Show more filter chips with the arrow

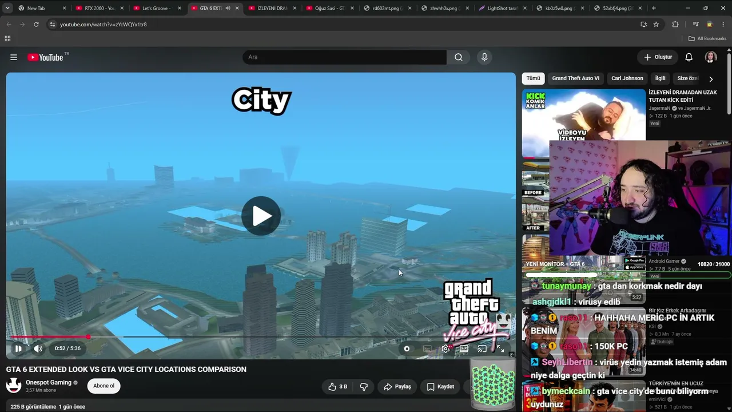coord(711,79)
